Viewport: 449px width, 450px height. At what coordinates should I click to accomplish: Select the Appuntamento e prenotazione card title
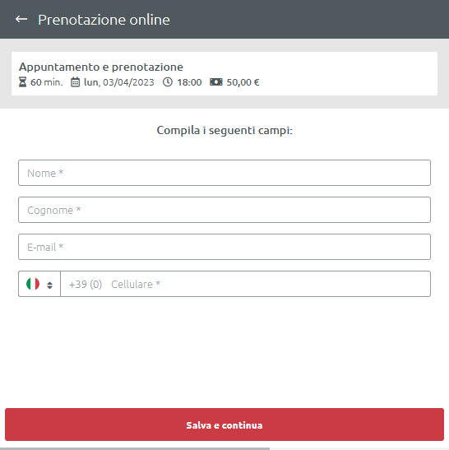click(101, 67)
